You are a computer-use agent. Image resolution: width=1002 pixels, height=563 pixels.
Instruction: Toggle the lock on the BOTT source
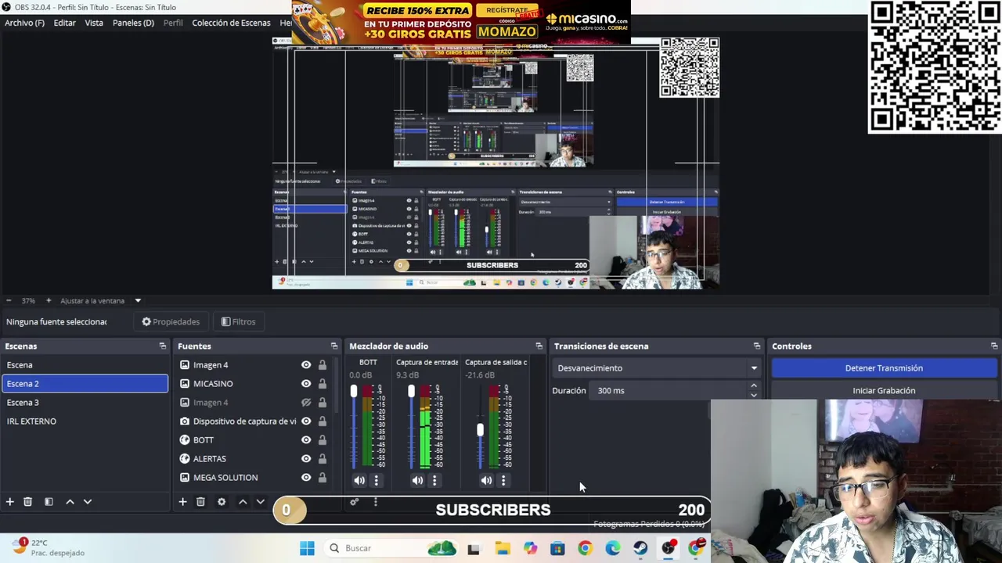(x=322, y=440)
